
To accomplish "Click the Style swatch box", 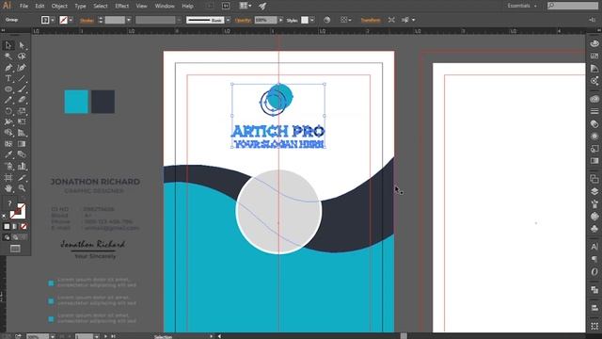I will [305, 20].
